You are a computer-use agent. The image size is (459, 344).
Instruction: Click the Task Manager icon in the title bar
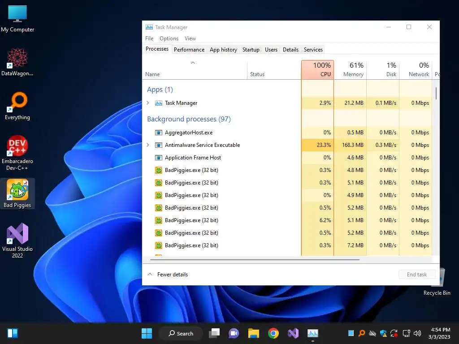pyautogui.click(x=149, y=27)
